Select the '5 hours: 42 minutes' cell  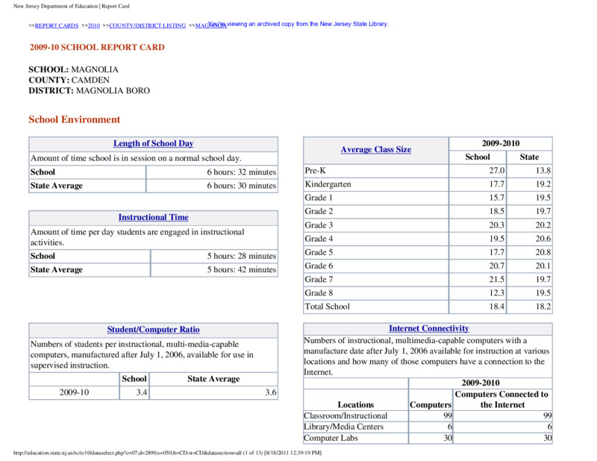214,269
